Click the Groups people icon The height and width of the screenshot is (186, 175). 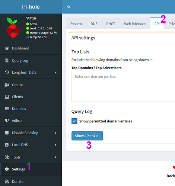click(7, 85)
